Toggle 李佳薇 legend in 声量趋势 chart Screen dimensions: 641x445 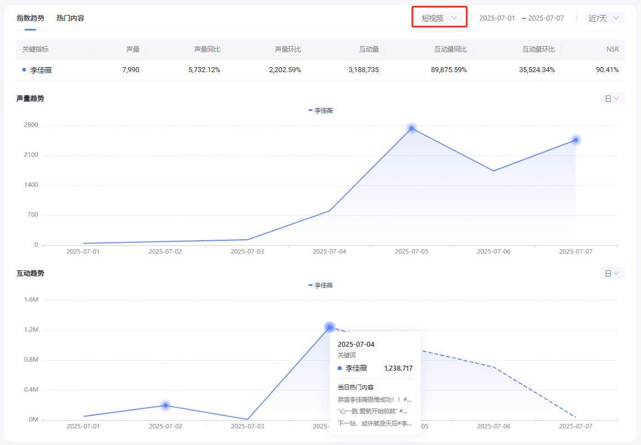point(321,110)
